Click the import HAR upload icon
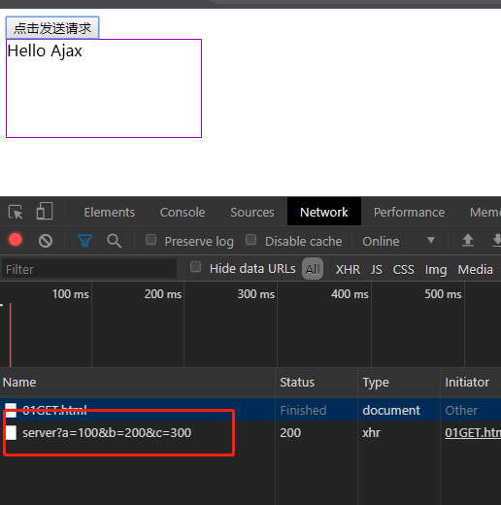This screenshot has height=505, width=501. tap(468, 241)
